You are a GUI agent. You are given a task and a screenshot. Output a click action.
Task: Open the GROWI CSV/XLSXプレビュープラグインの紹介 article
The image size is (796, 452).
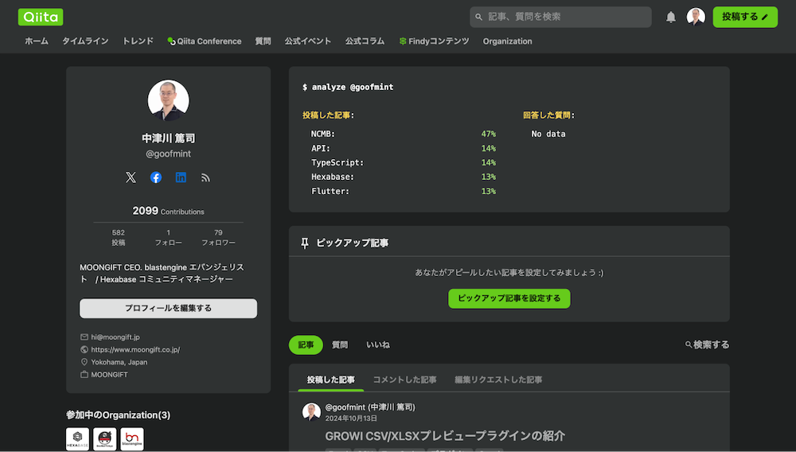[x=445, y=436]
